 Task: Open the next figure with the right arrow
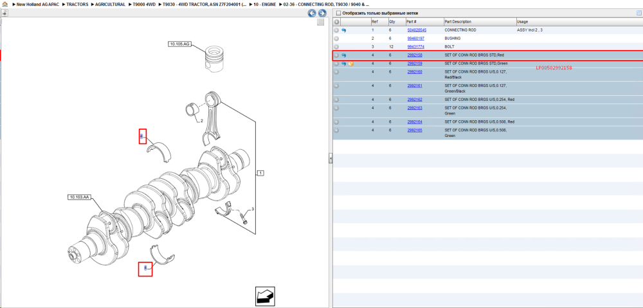click(x=322, y=13)
